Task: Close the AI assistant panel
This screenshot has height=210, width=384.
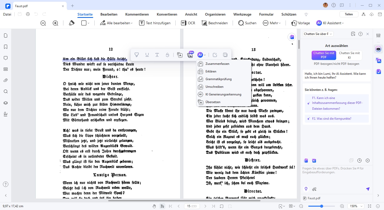Action: [368, 34]
